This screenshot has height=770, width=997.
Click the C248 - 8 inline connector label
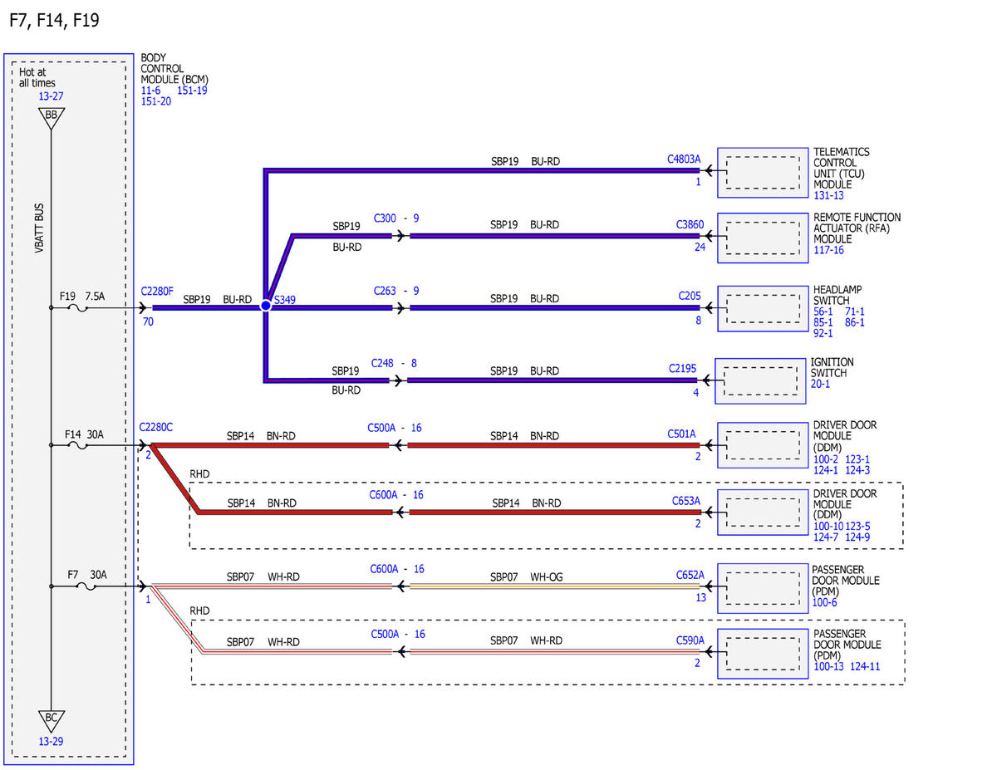point(394,363)
